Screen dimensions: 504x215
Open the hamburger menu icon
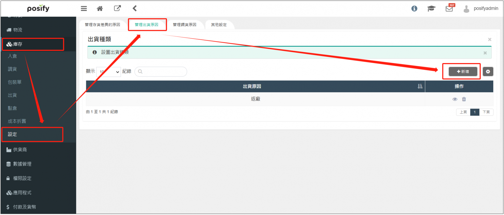click(x=84, y=8)
